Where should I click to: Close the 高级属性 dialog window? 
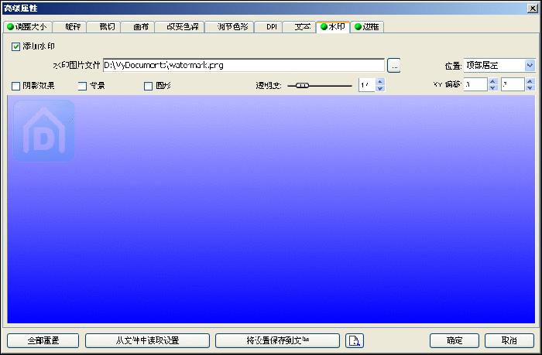532,9
